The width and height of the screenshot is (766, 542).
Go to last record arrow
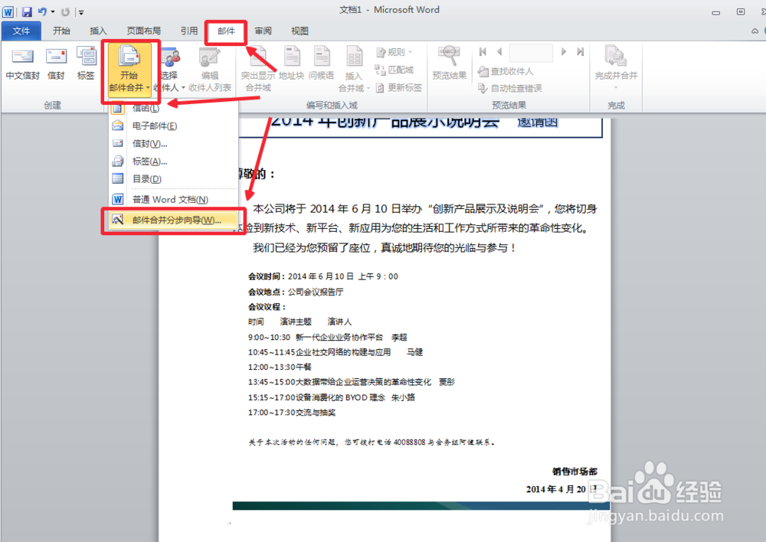coord(580,52)
